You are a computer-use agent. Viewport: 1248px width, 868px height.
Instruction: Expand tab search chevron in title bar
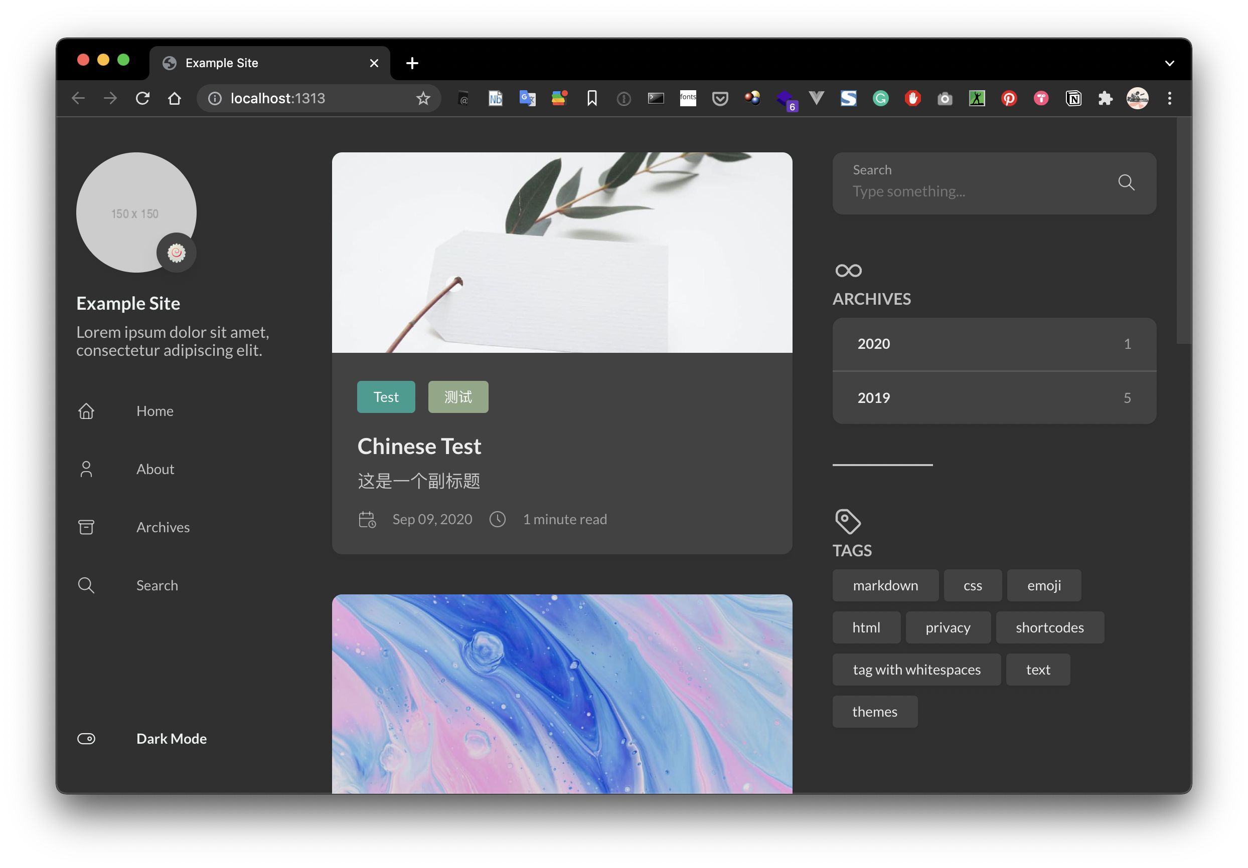1170,63
